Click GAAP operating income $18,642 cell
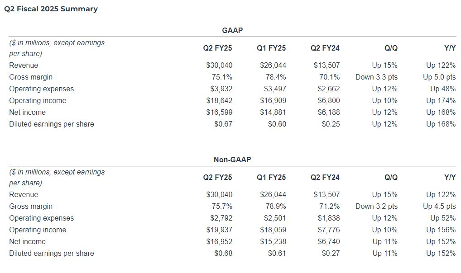 pos(219,100)
